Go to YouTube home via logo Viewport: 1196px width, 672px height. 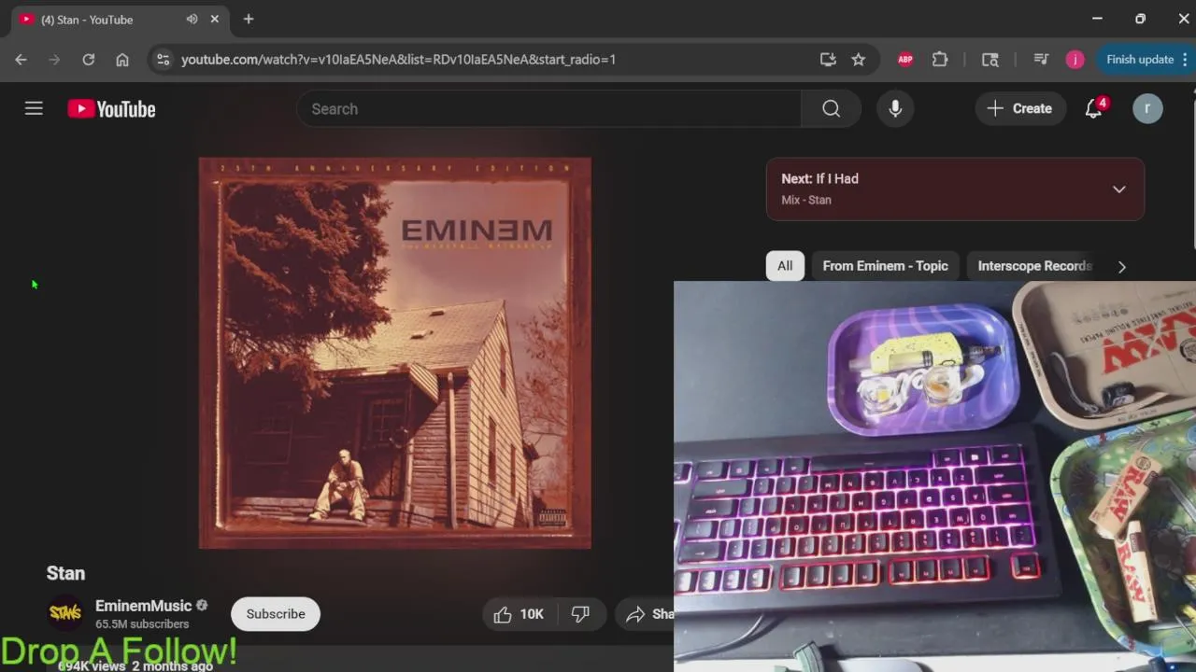[111, 109]
